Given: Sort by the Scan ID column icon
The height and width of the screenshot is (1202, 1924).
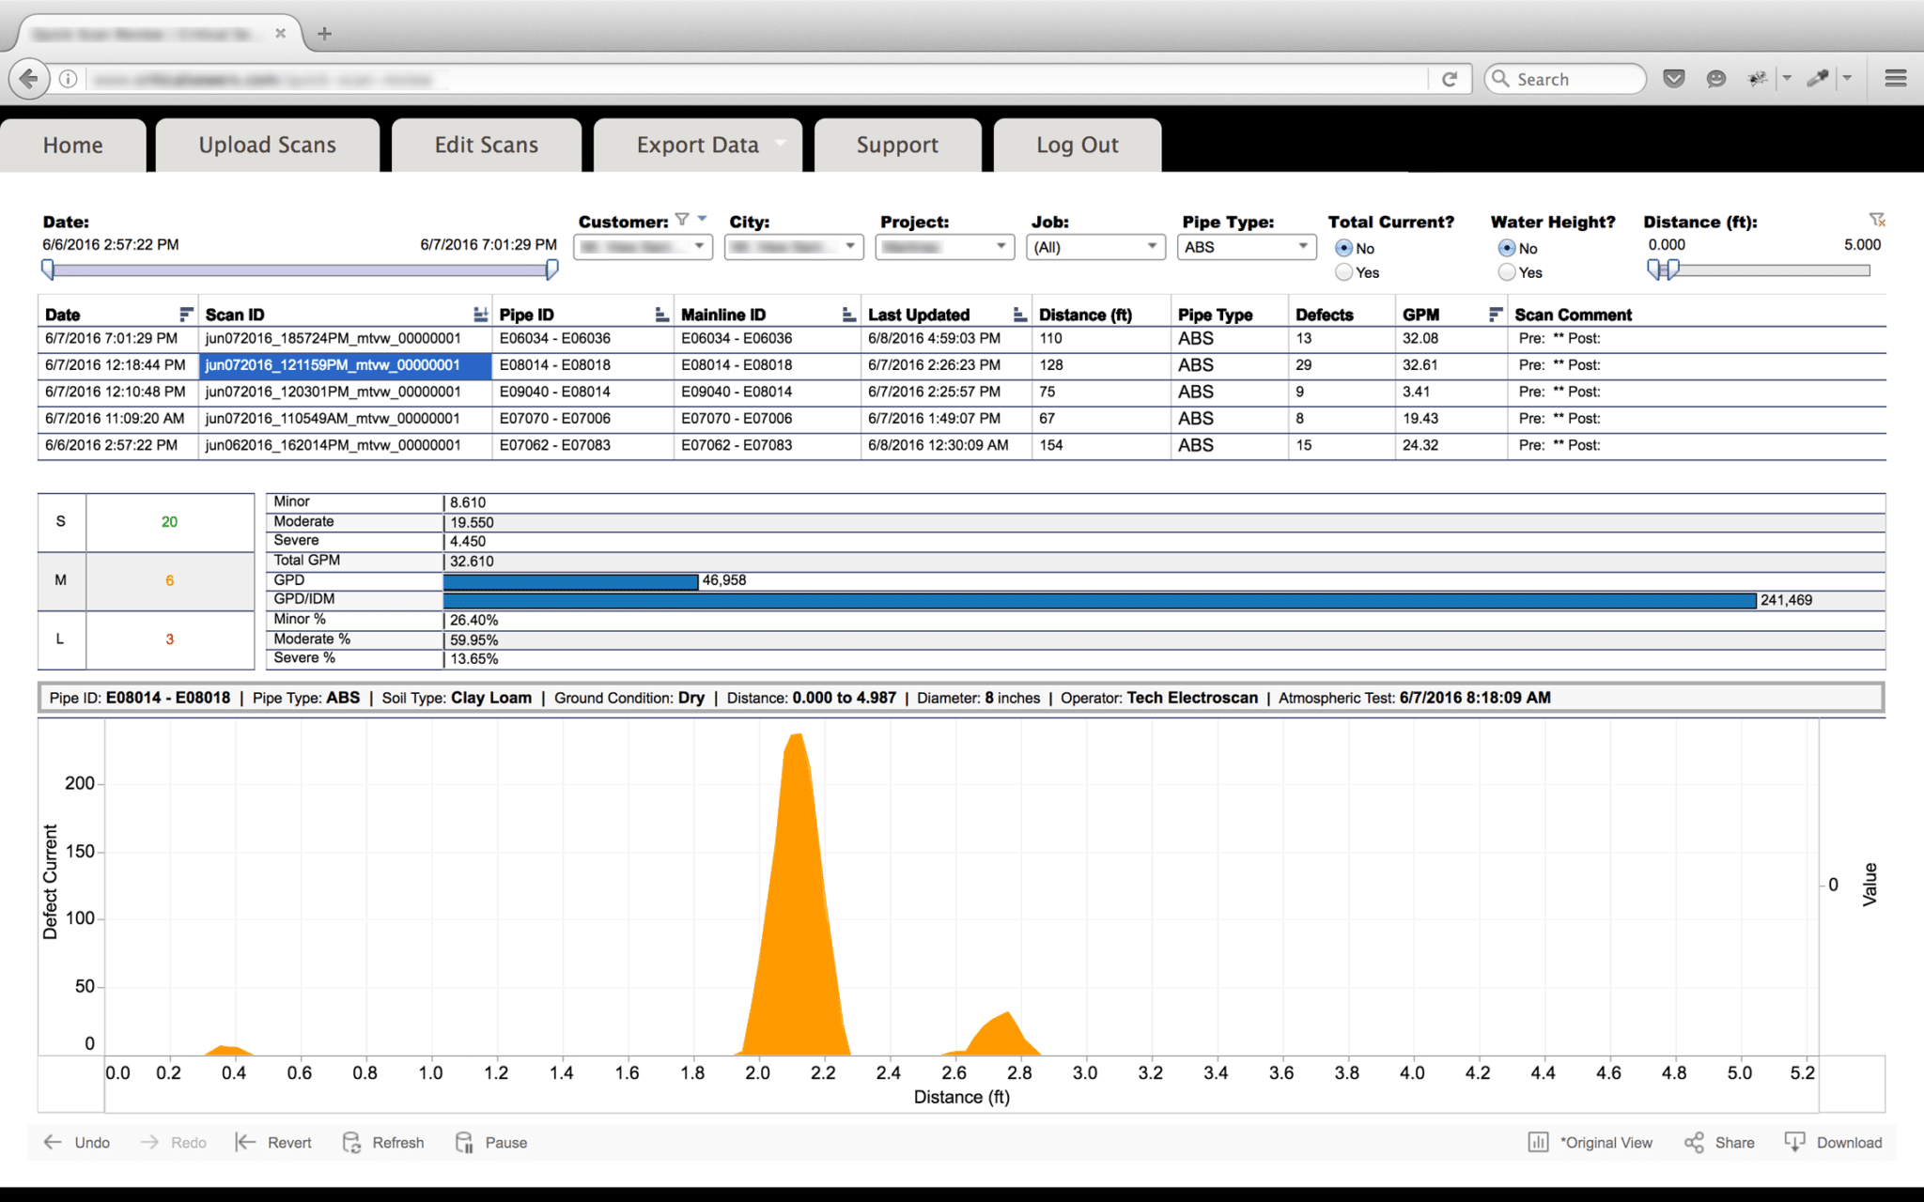Looking at the screenshot, I should pos(481,315).
